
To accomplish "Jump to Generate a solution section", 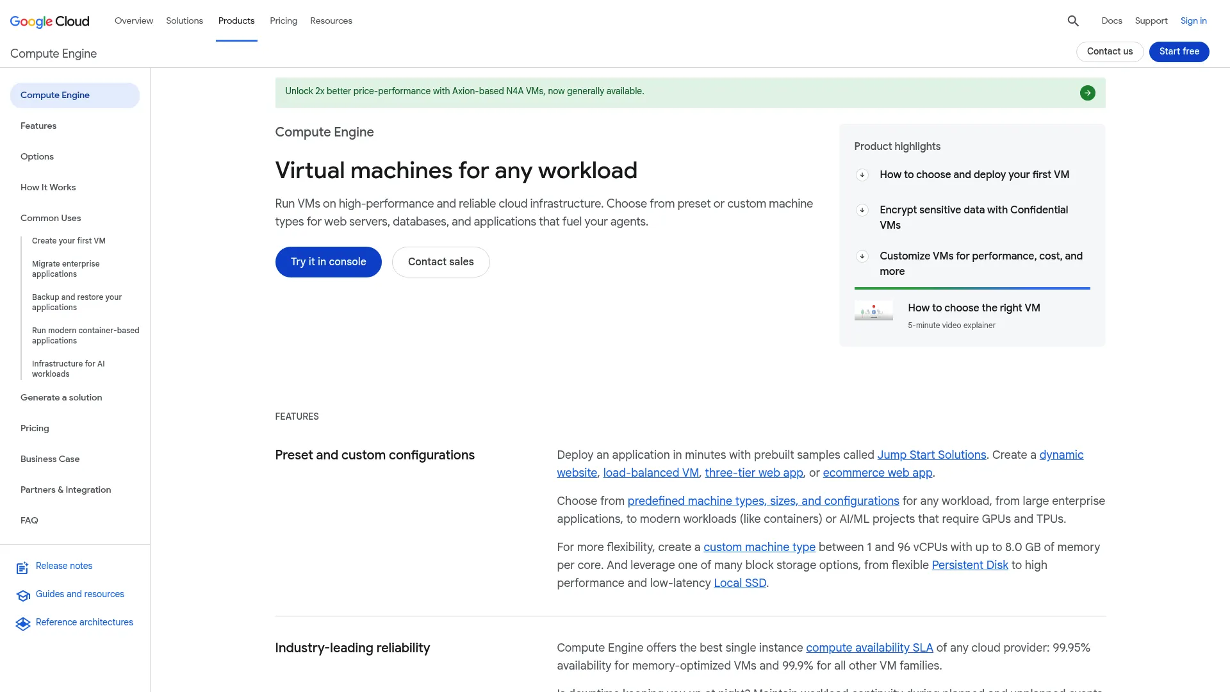I will [x=61, y=398].
